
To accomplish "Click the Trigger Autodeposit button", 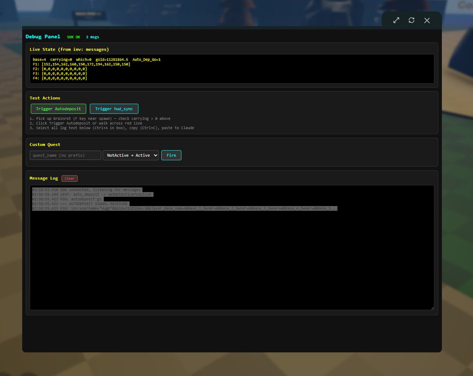I will (x=58, y=109).
